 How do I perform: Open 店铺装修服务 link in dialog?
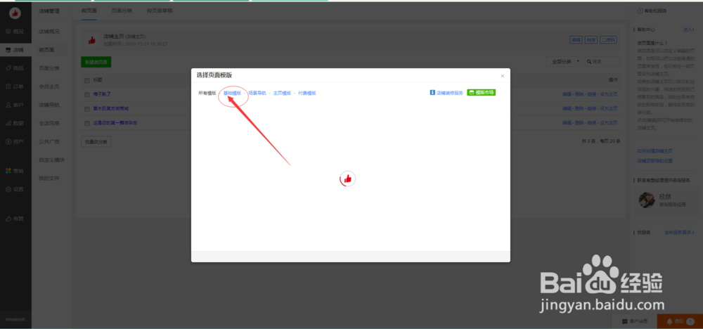[446, 93]
